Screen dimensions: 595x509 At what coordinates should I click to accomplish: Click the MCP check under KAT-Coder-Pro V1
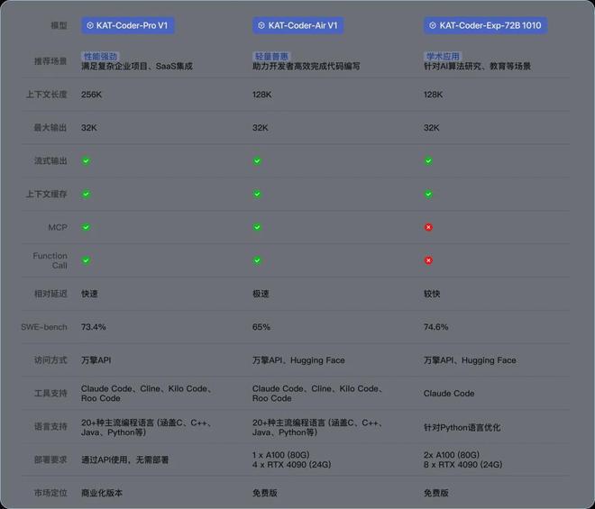(87, 227)
